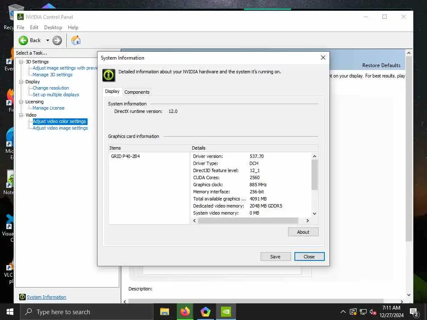Click the main panel scroll down arrow
This screenshot has height=320, width=427.
click(409, 295)
